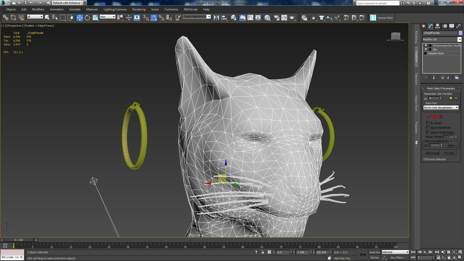Screen dimensions: 464x261
Task: Toggle Percent Snap in main toolbar
Action: tap(161, 17)
